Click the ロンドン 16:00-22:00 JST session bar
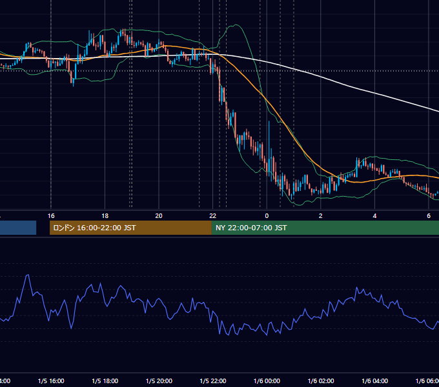439x387 pixels. 130,228
